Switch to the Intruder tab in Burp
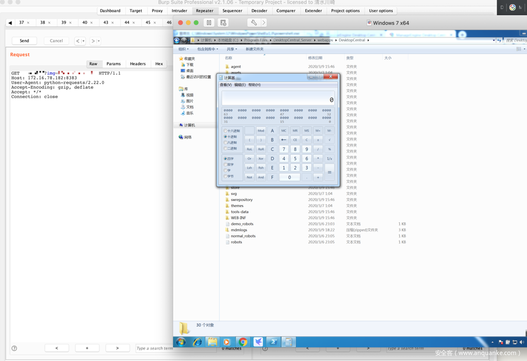 click(180, 11)
